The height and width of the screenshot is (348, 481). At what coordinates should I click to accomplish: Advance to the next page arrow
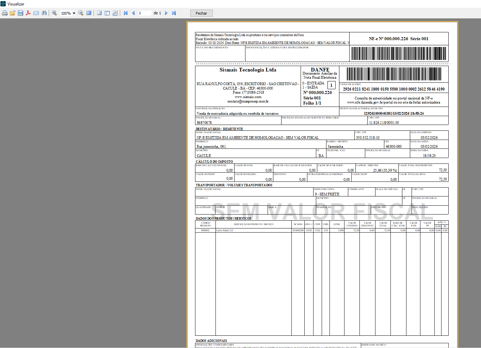166,13
